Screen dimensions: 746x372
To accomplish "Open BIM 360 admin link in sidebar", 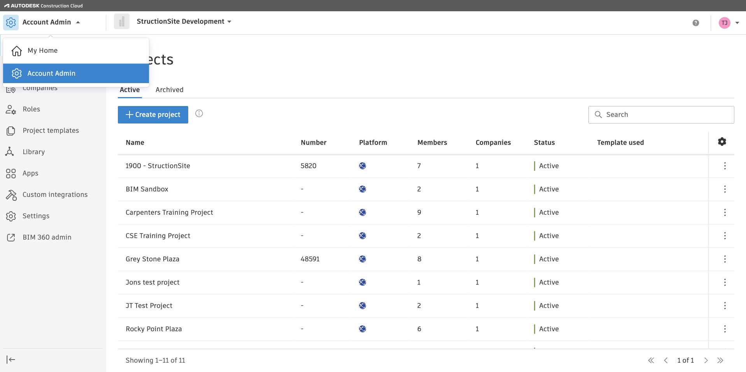I will (x=47, y=237).
